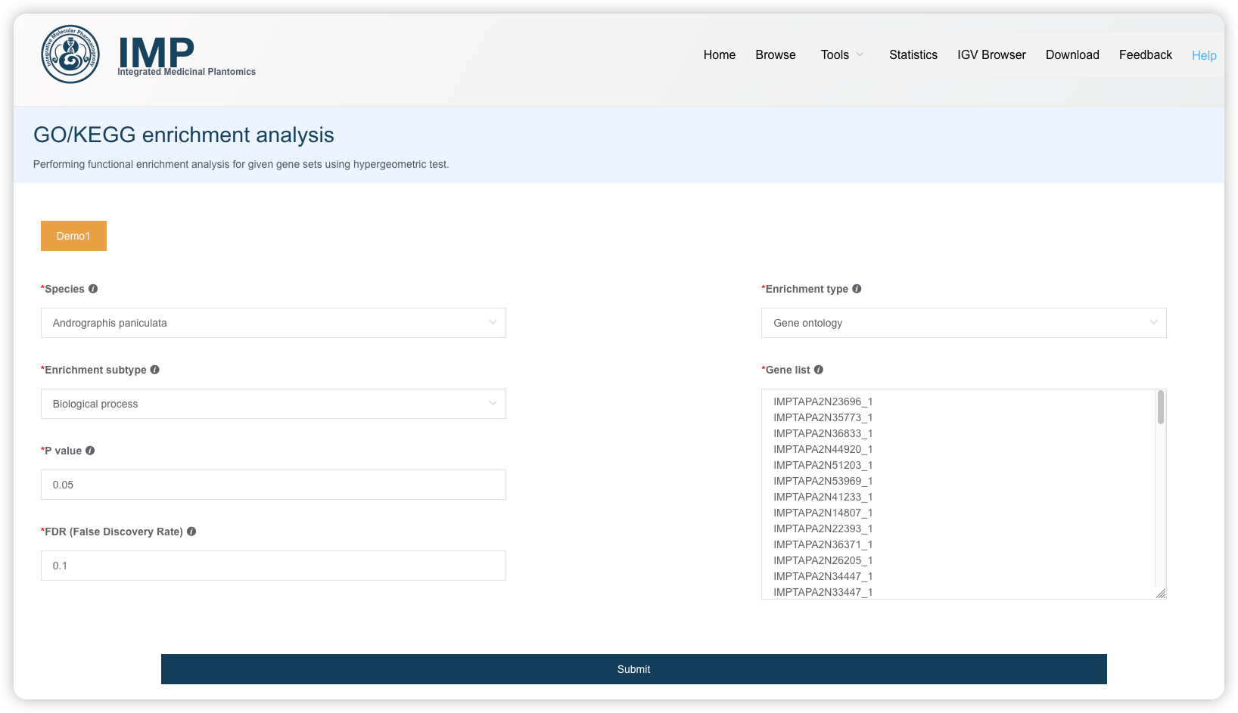Submit the enrichment analysis form
1238x713 pixels.
point(634,669)
